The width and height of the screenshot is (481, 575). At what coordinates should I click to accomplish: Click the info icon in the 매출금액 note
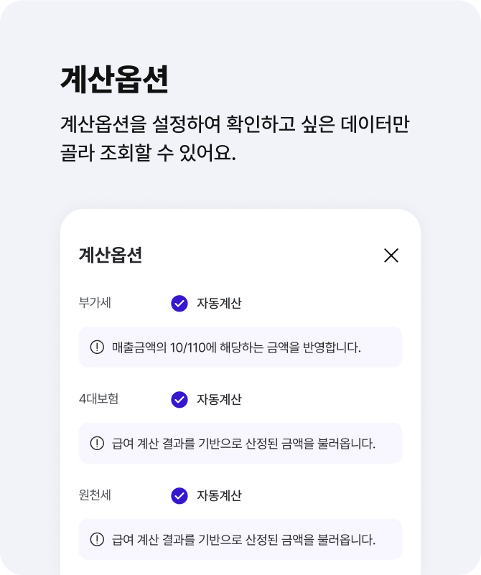coord(97,347)
